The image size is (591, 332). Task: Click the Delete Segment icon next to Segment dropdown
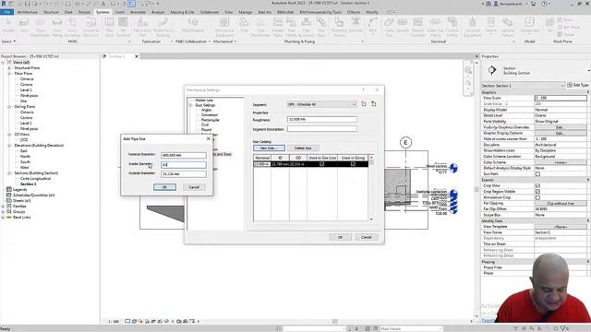coord(373,104)
